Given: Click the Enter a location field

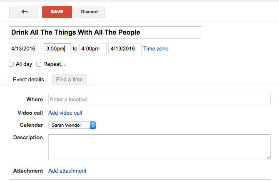Looking at the screenshot, I should click(x=159, y=99).
